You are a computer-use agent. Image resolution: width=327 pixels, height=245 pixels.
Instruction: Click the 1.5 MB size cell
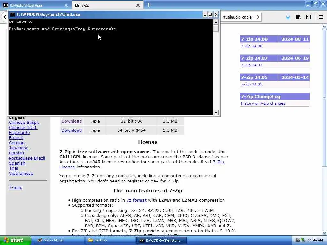[170, 130]
